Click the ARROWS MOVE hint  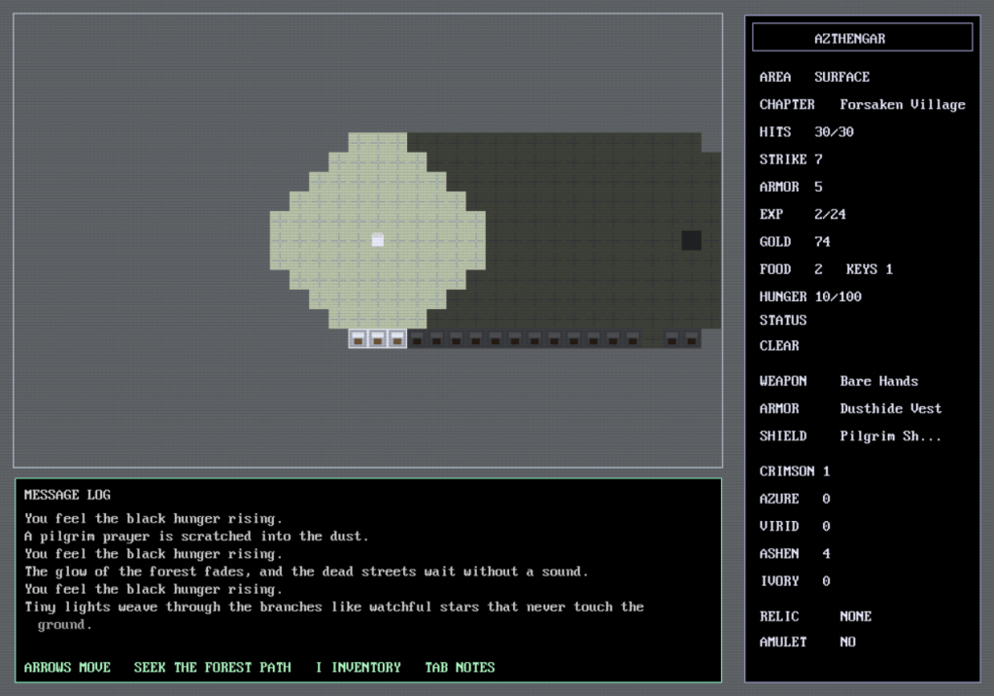point(67,667)
